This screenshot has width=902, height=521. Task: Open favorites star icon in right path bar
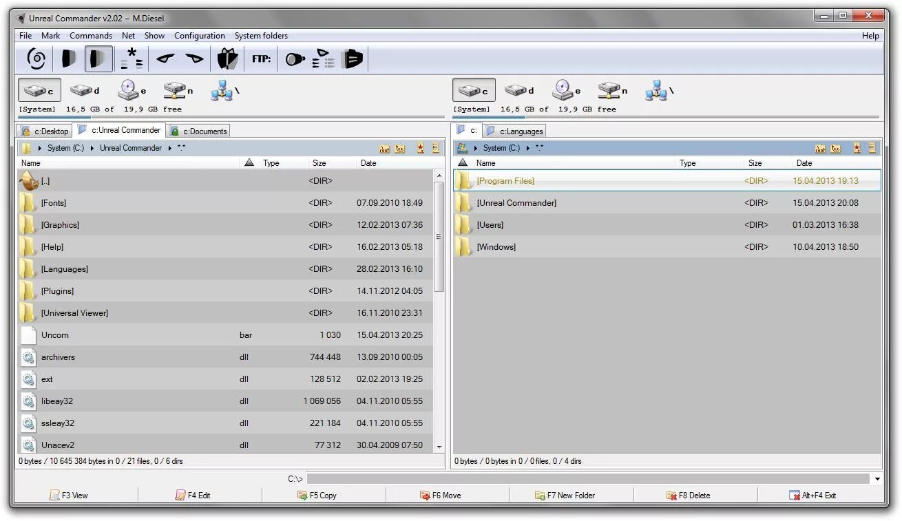pyautogui.click(x=857, y=148)
